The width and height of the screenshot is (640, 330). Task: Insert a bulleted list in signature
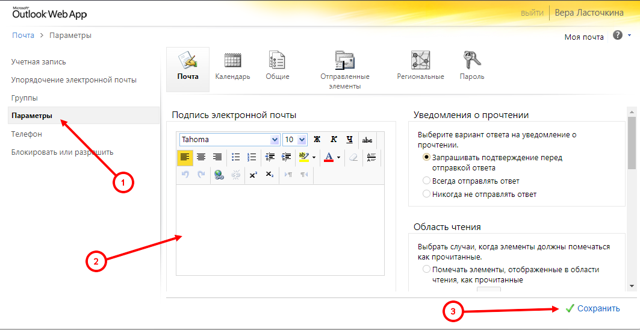[x=236, y=157]
